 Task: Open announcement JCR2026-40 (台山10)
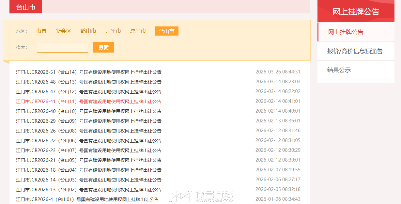click(x=89, y=111)
